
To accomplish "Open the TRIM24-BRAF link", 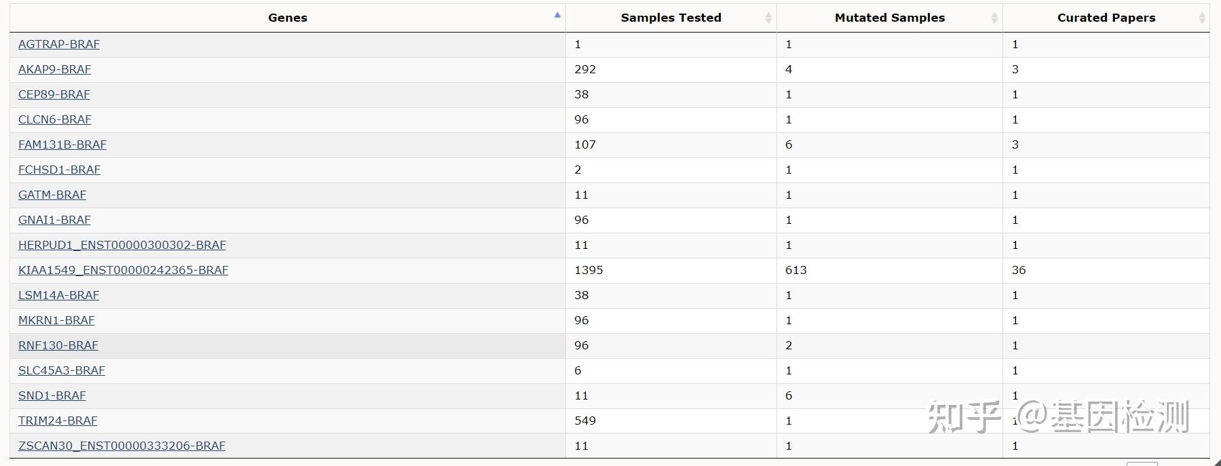I will pyautogui.click(x=58, y=421).
